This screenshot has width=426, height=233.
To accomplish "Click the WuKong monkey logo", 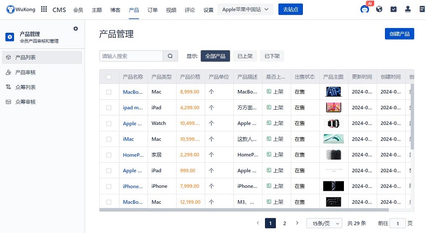I will 10,9.
